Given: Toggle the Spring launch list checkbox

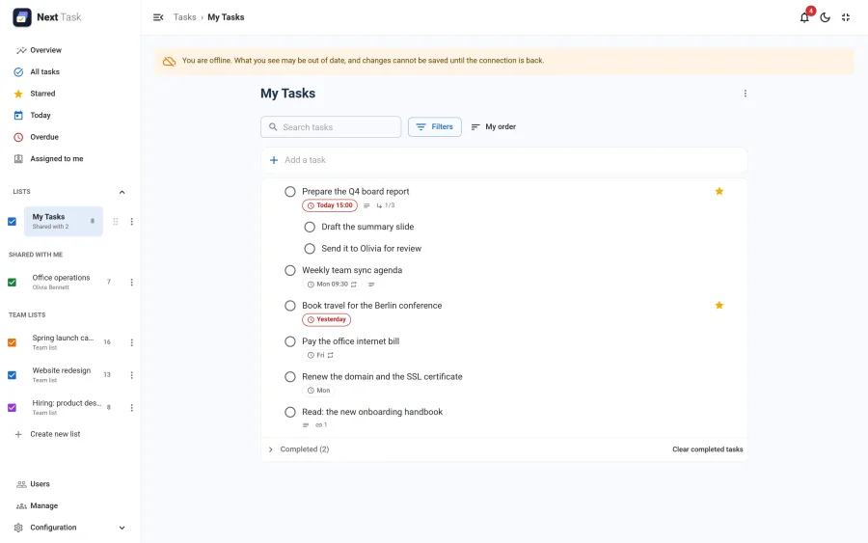Looking at the screenshot, I should coord(12,342).
